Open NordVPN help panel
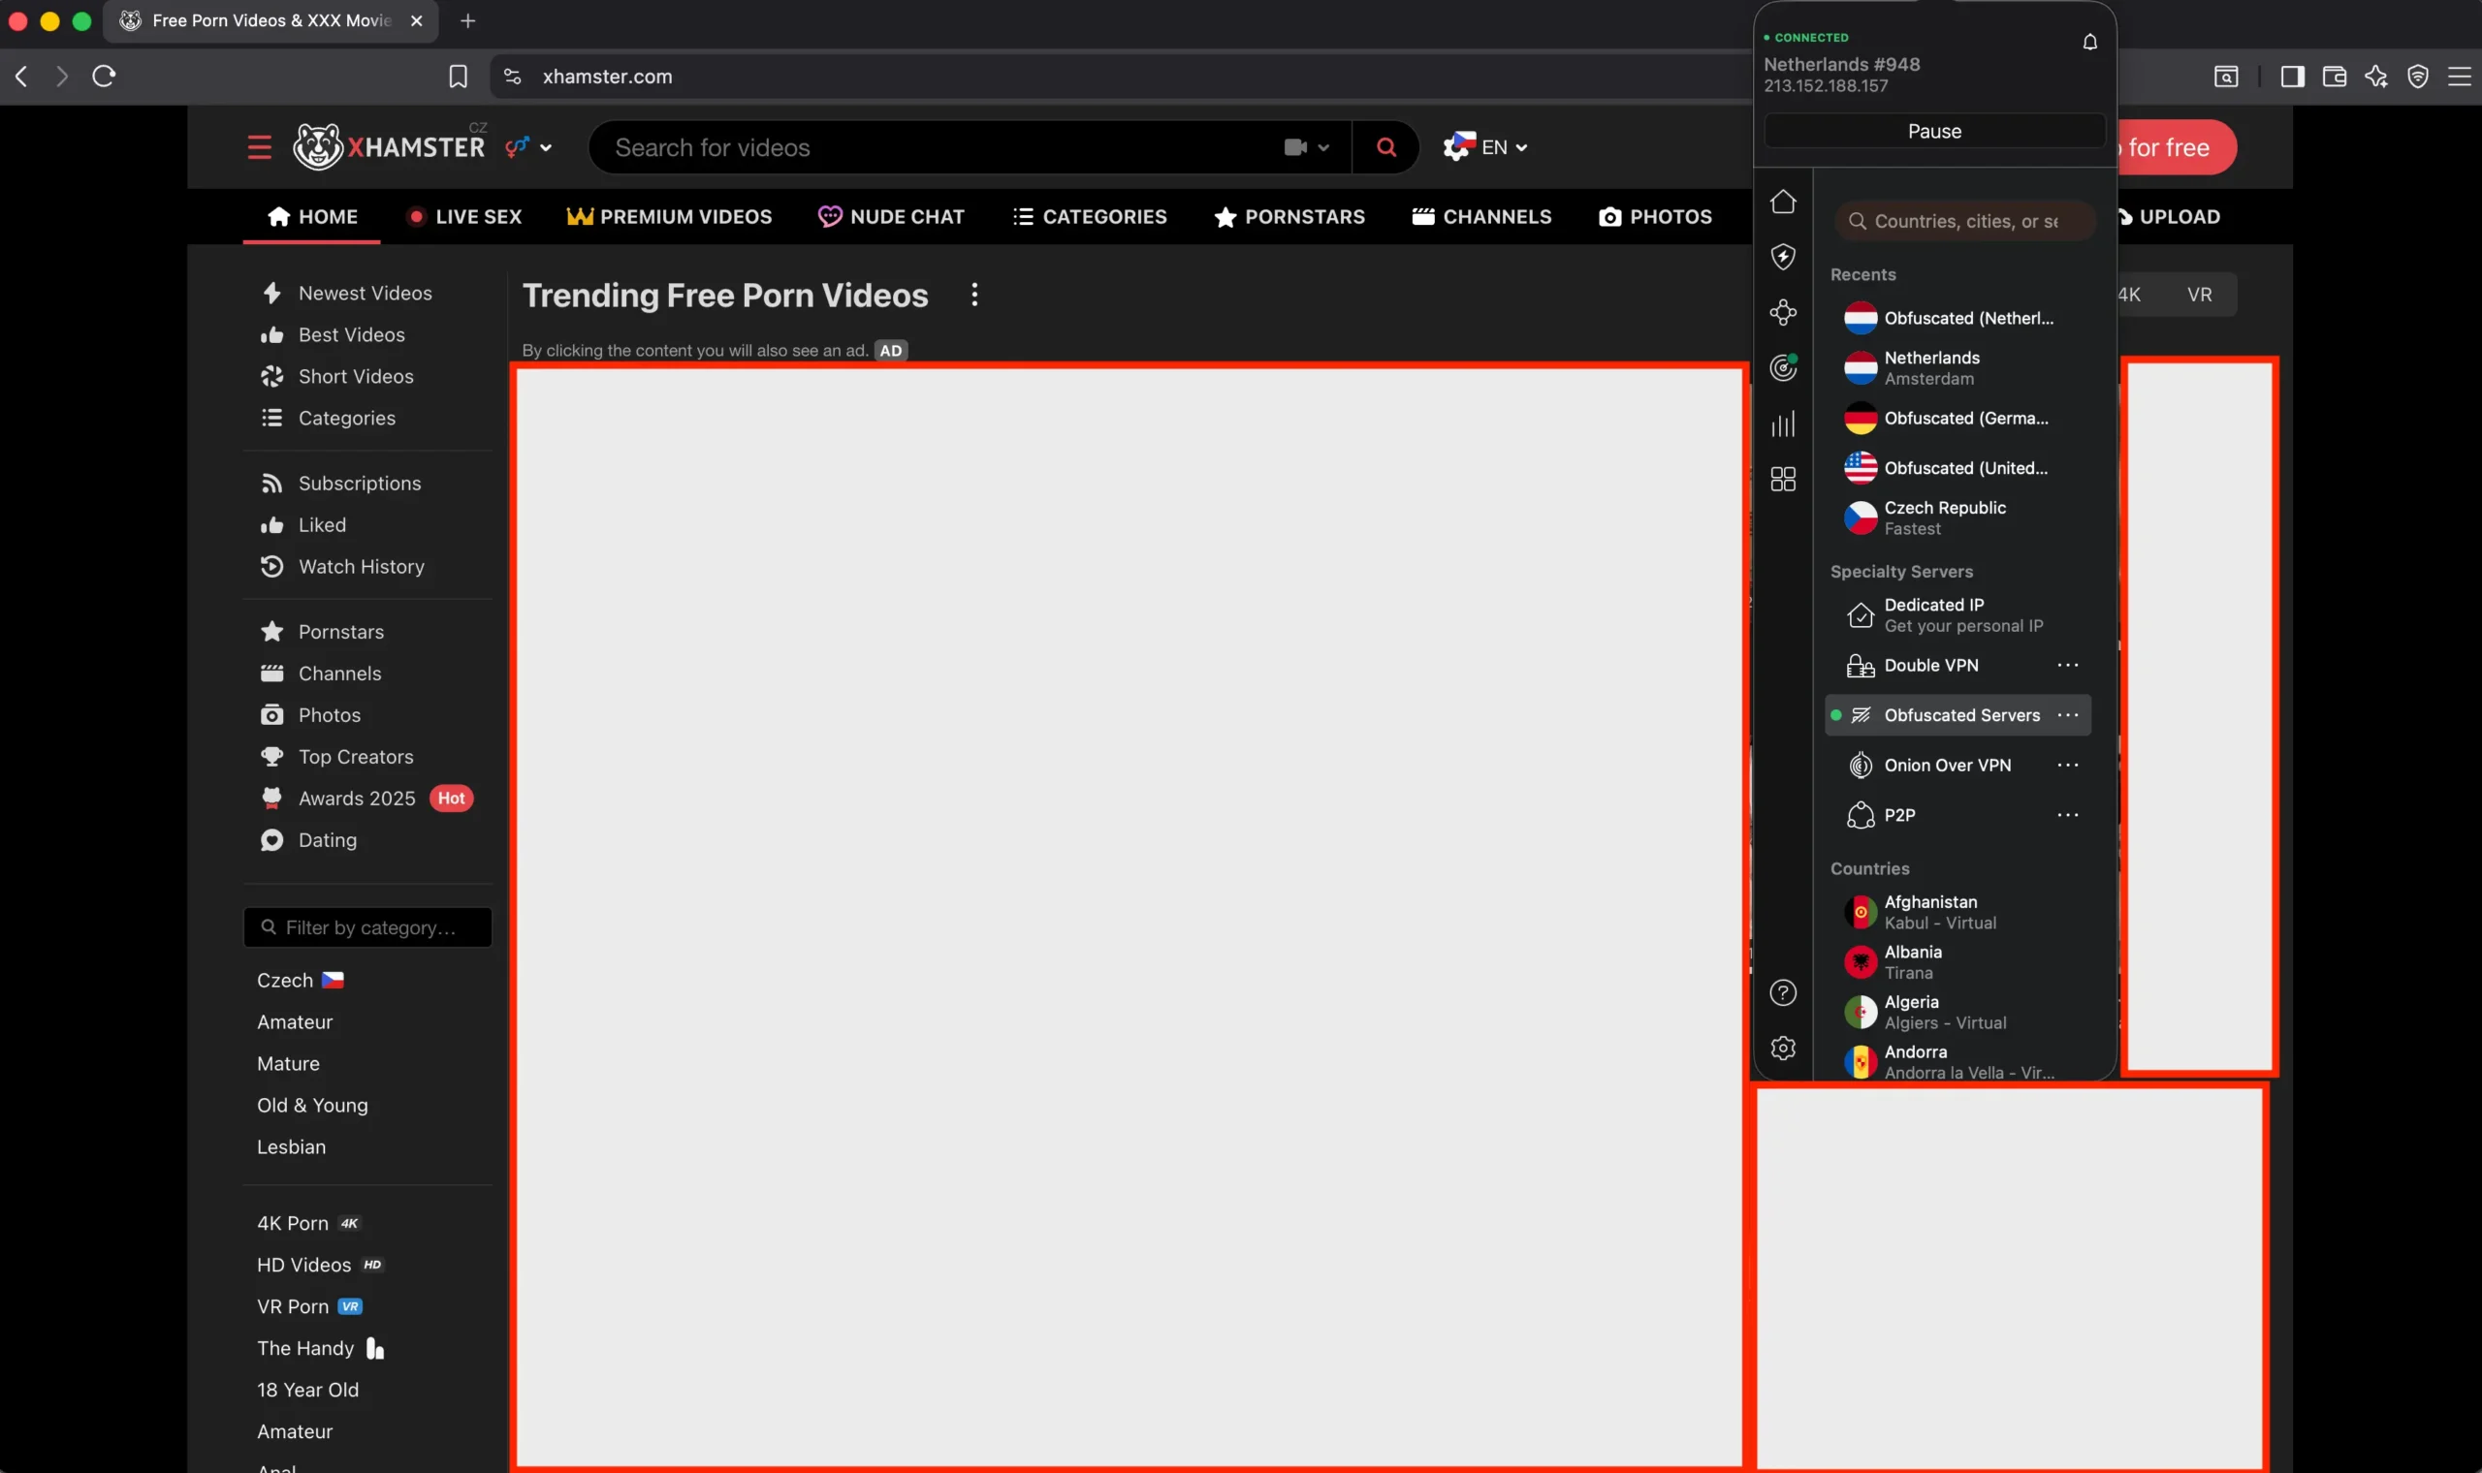 [x=1783, y=992]
